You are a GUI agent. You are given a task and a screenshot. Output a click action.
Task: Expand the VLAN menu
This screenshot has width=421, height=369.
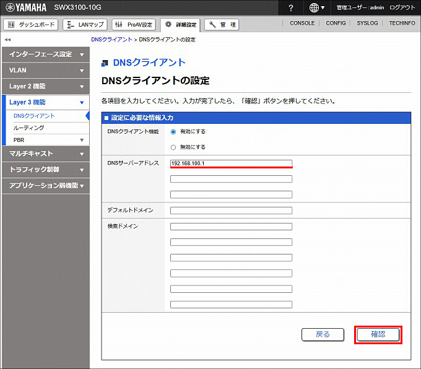tap(46, 71)
